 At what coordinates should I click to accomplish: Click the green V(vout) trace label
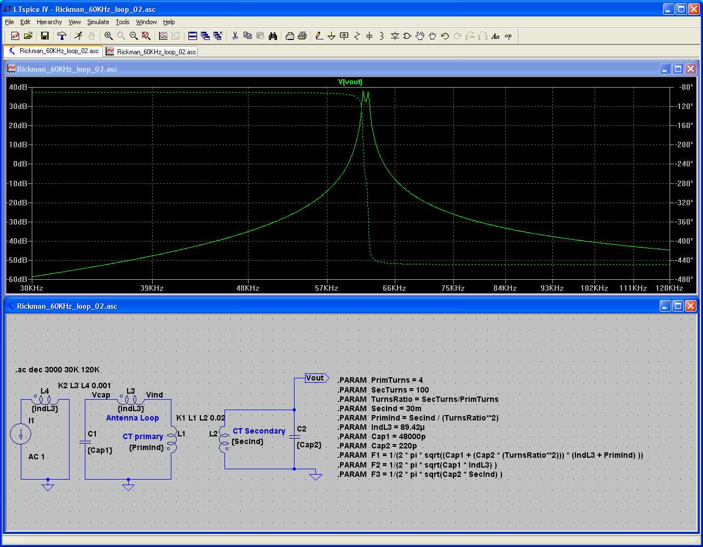coord(350,82)
